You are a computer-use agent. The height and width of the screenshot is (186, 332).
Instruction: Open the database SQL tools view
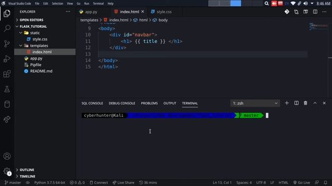(7, 104)
